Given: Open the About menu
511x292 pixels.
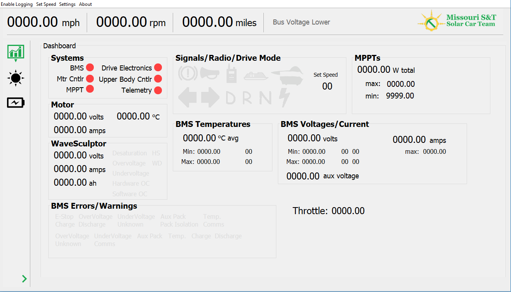Looking at the screenshot, I should click(86, 4).
